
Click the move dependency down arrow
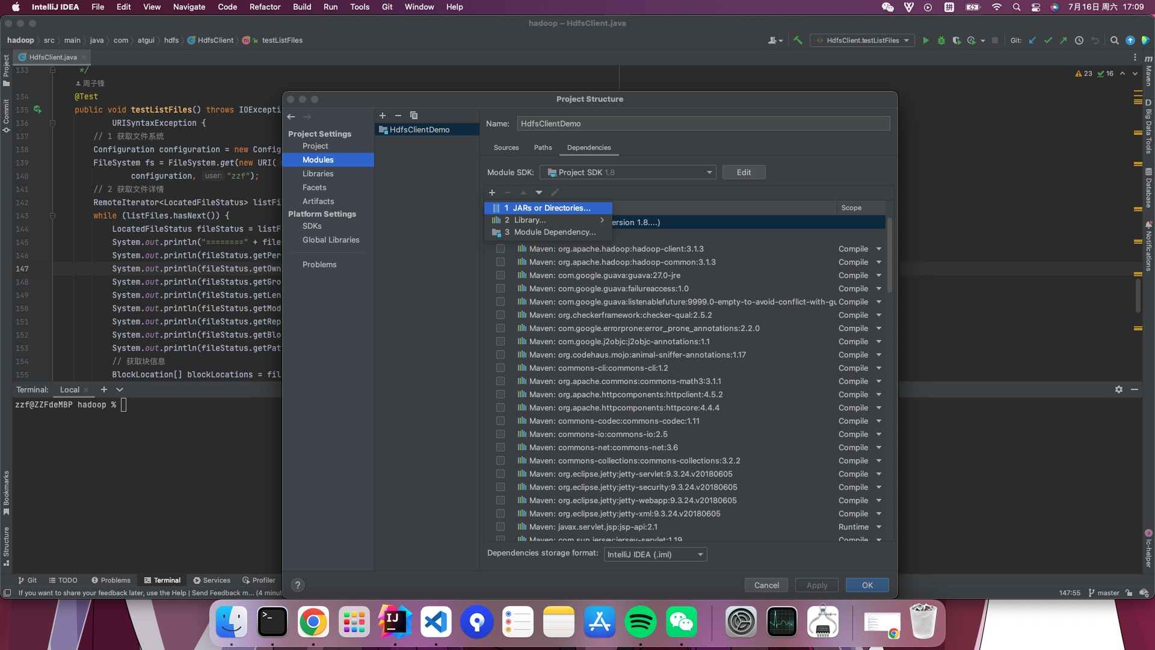point(539,193)
